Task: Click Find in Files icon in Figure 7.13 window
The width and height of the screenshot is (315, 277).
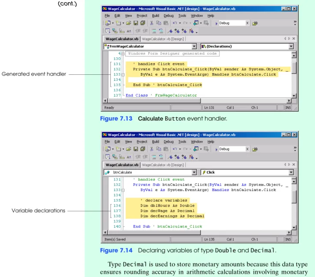Action: point(255,23)
